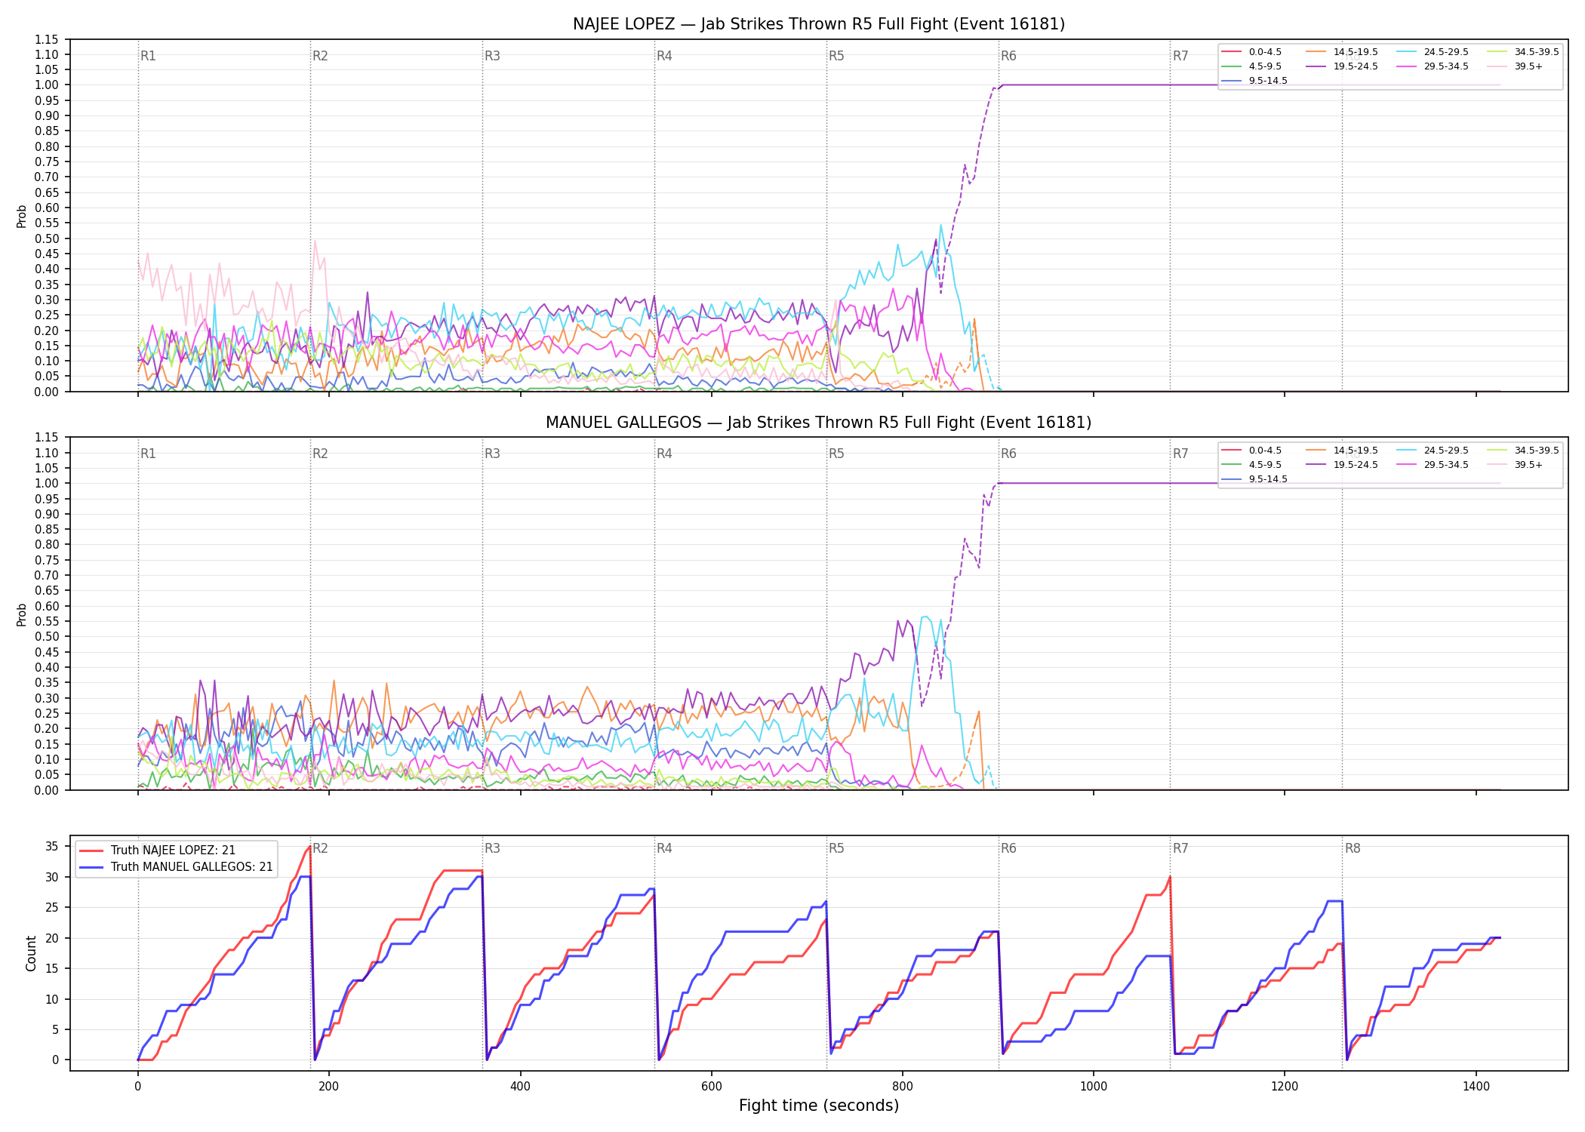Click Count axis tick label '35'
The height and width of the screenshot is (1132, 1585).
click(52, 847)
